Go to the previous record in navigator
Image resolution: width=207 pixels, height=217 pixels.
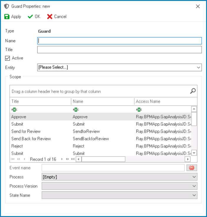pyautogui.click(x=24, y=159)
